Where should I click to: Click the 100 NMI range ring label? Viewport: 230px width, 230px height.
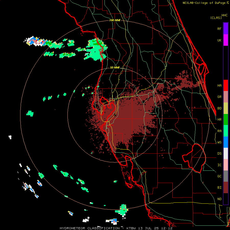[x=115, y=20]
